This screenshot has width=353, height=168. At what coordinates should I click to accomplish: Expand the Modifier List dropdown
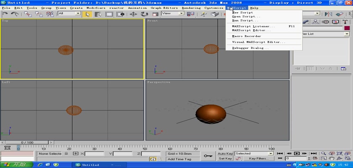[x=347, y=34]
